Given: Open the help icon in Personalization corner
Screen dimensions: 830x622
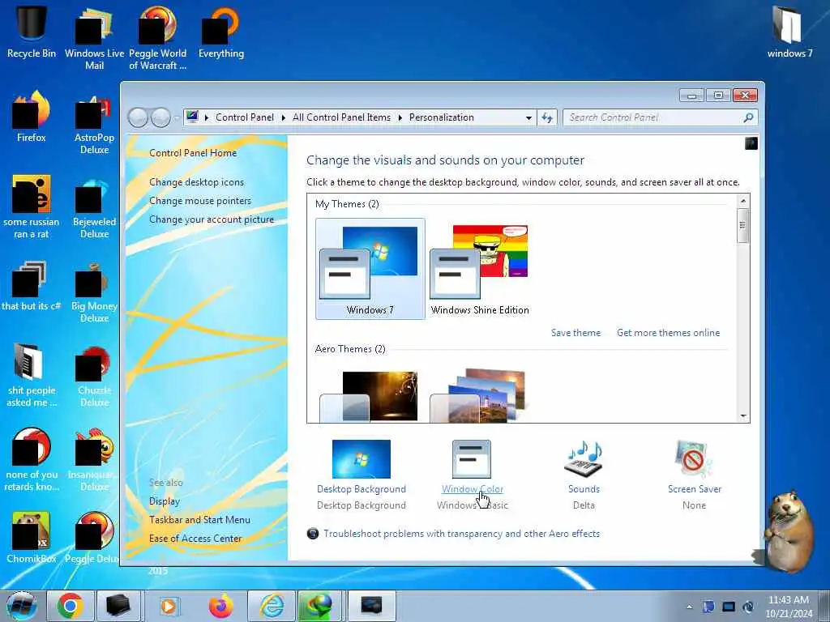Looking at the screenshot, I should 751,143.
